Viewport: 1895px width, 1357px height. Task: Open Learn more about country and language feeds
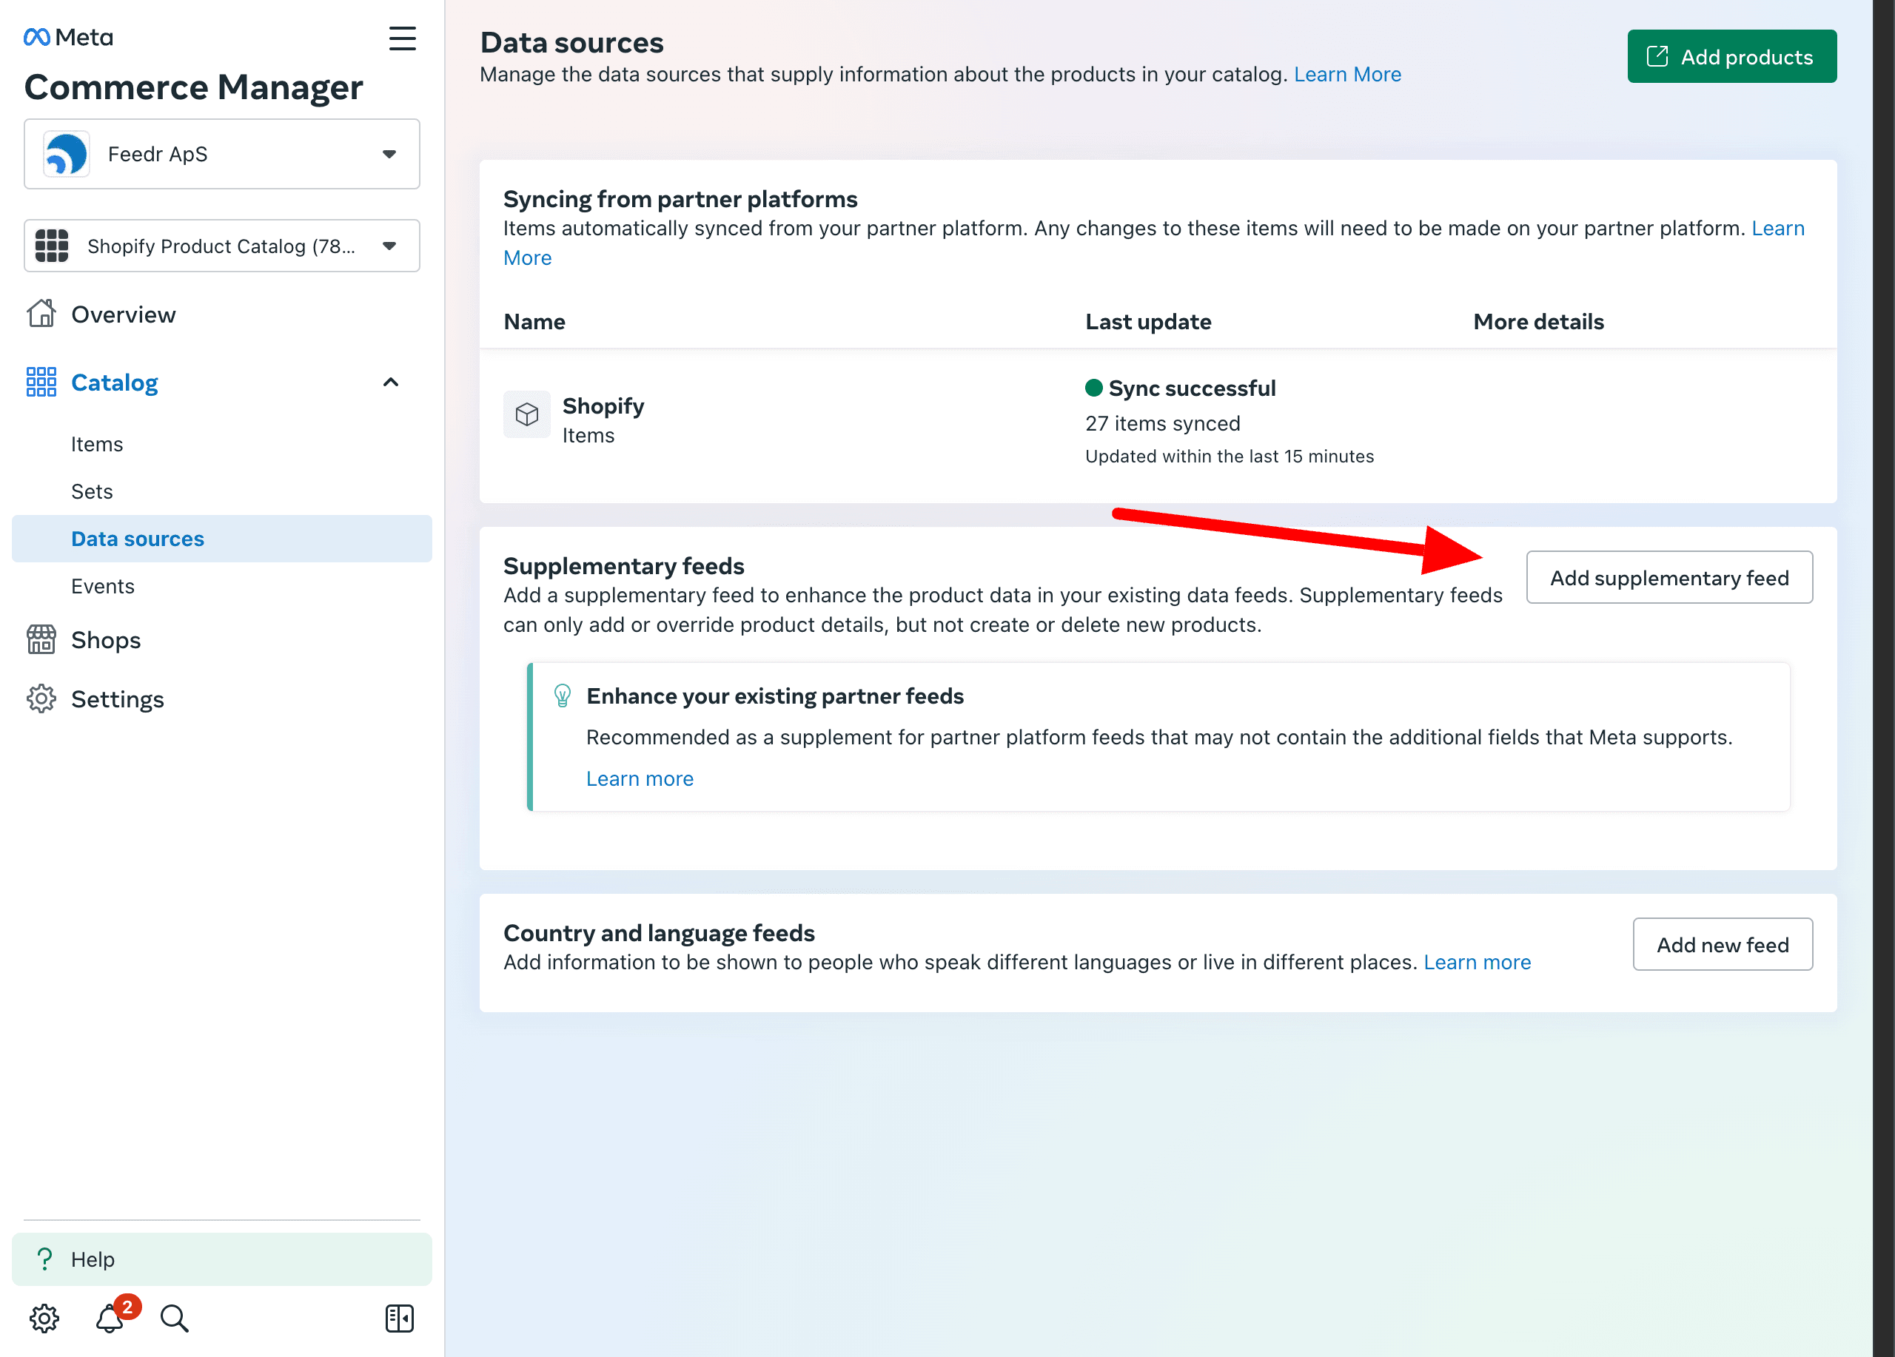1478,961
